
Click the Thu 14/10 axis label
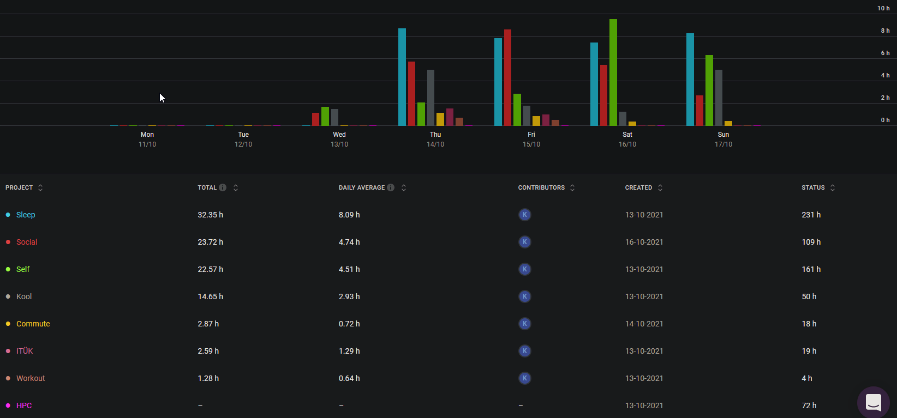click(435, 139)
